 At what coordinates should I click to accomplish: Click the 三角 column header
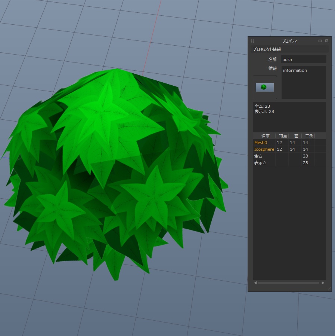click(x=308, y=136)
